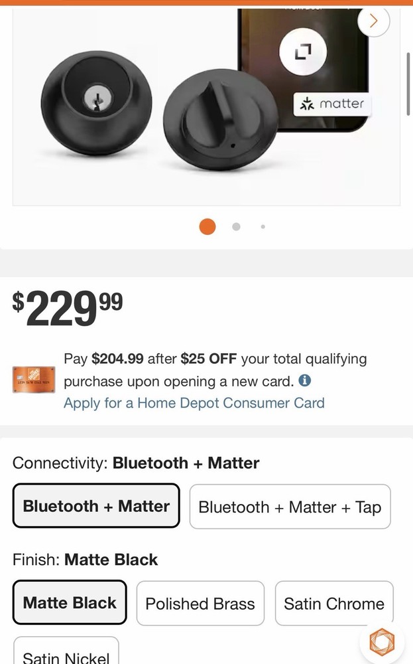Open Apply for a Home Depot Consumer Card
413x664 pixels.
tap(194, 403)
